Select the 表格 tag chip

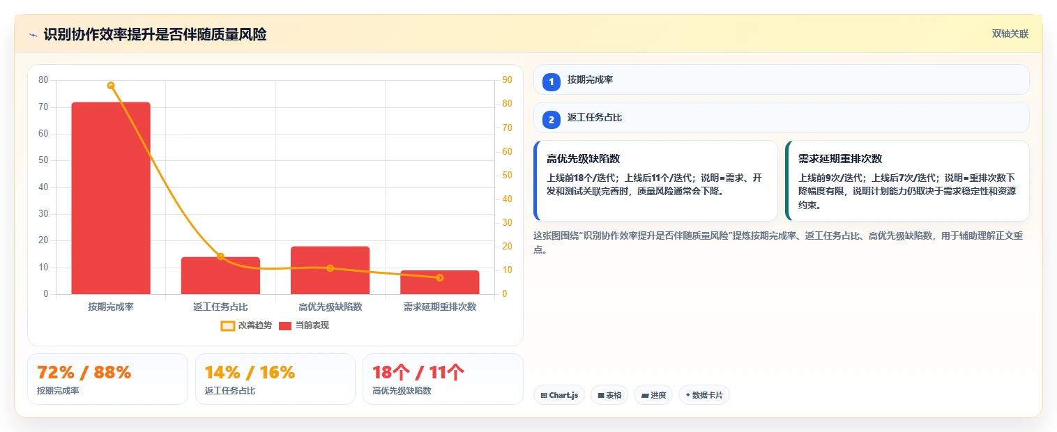(609, 395)
